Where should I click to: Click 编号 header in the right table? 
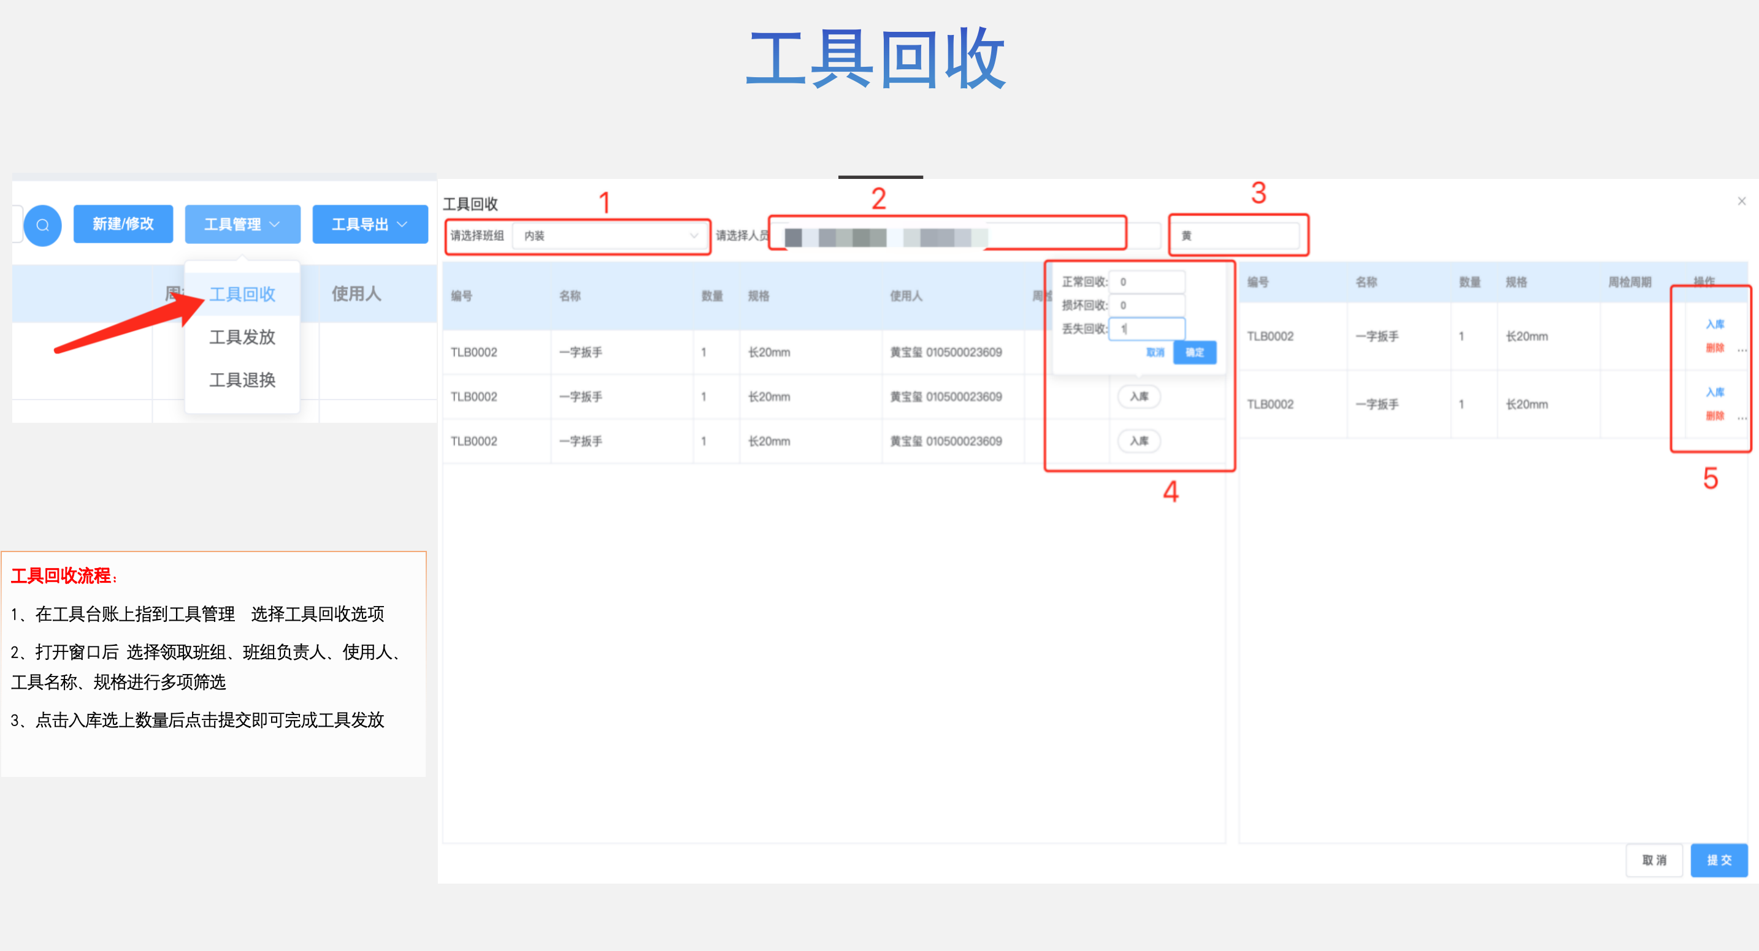click(1259, 282)
